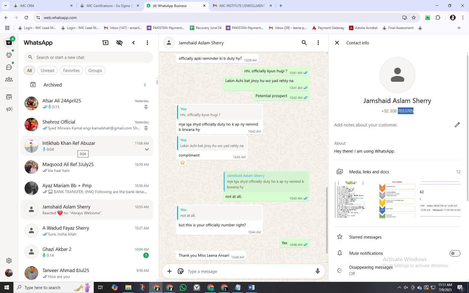This screenshot has height=293, width=469.
Task: Edit customer notes with the pencil icon
Action: (x=457, y=125)
